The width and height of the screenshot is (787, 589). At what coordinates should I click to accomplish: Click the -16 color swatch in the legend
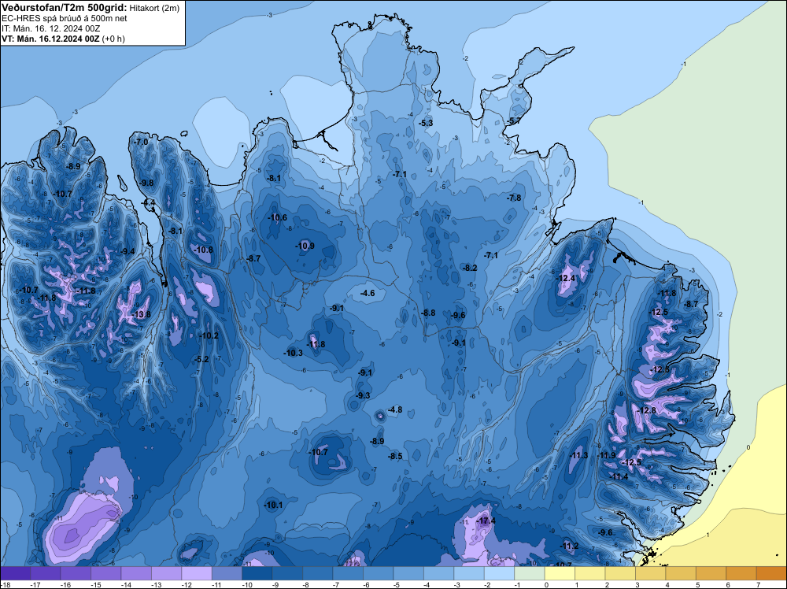pyautogui.click(x=76, y=573)
